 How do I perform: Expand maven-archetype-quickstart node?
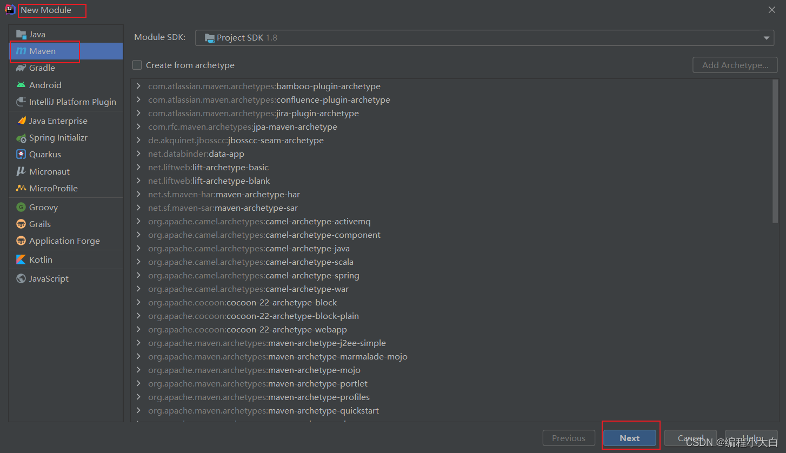139,410
